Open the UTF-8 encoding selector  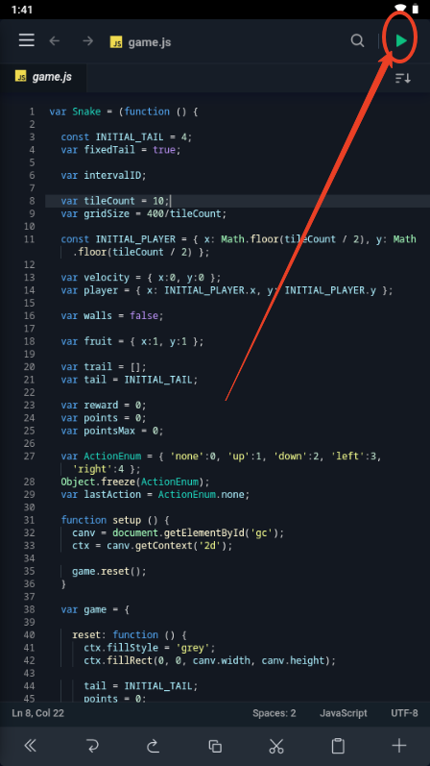[405, 713]
